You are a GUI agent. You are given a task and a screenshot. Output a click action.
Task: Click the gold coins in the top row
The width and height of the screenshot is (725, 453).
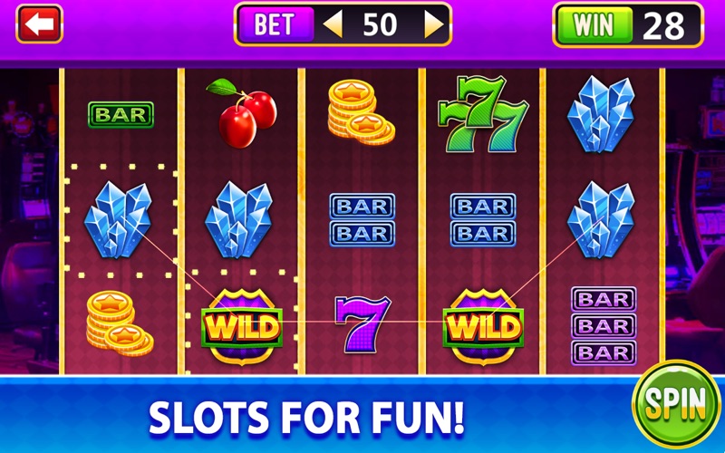pyautogui.click(x=361, y=112)
